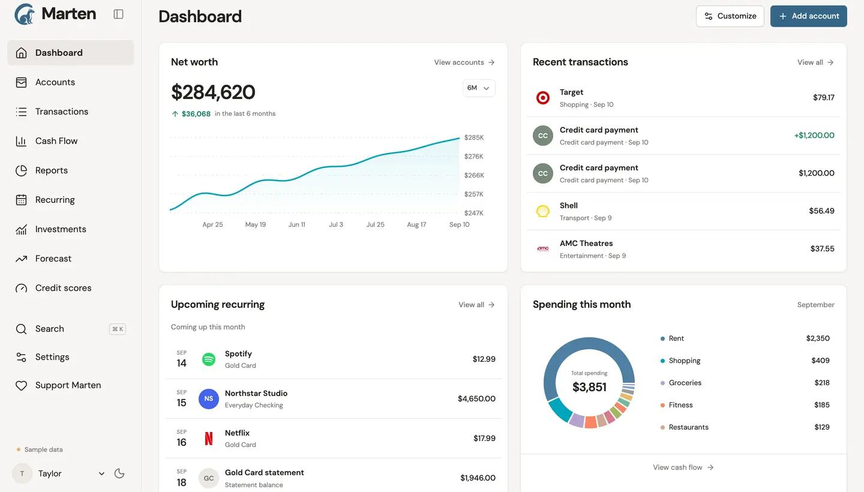
Task: Click the Search magnifier icon
Action: tap(21, 329)
